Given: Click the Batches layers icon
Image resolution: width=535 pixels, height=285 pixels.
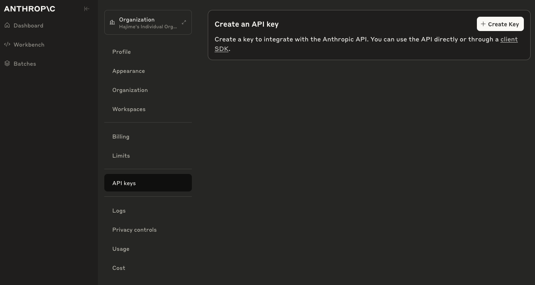Looking at the screenshot, I should pyautogui.click(x=7, y=64).
